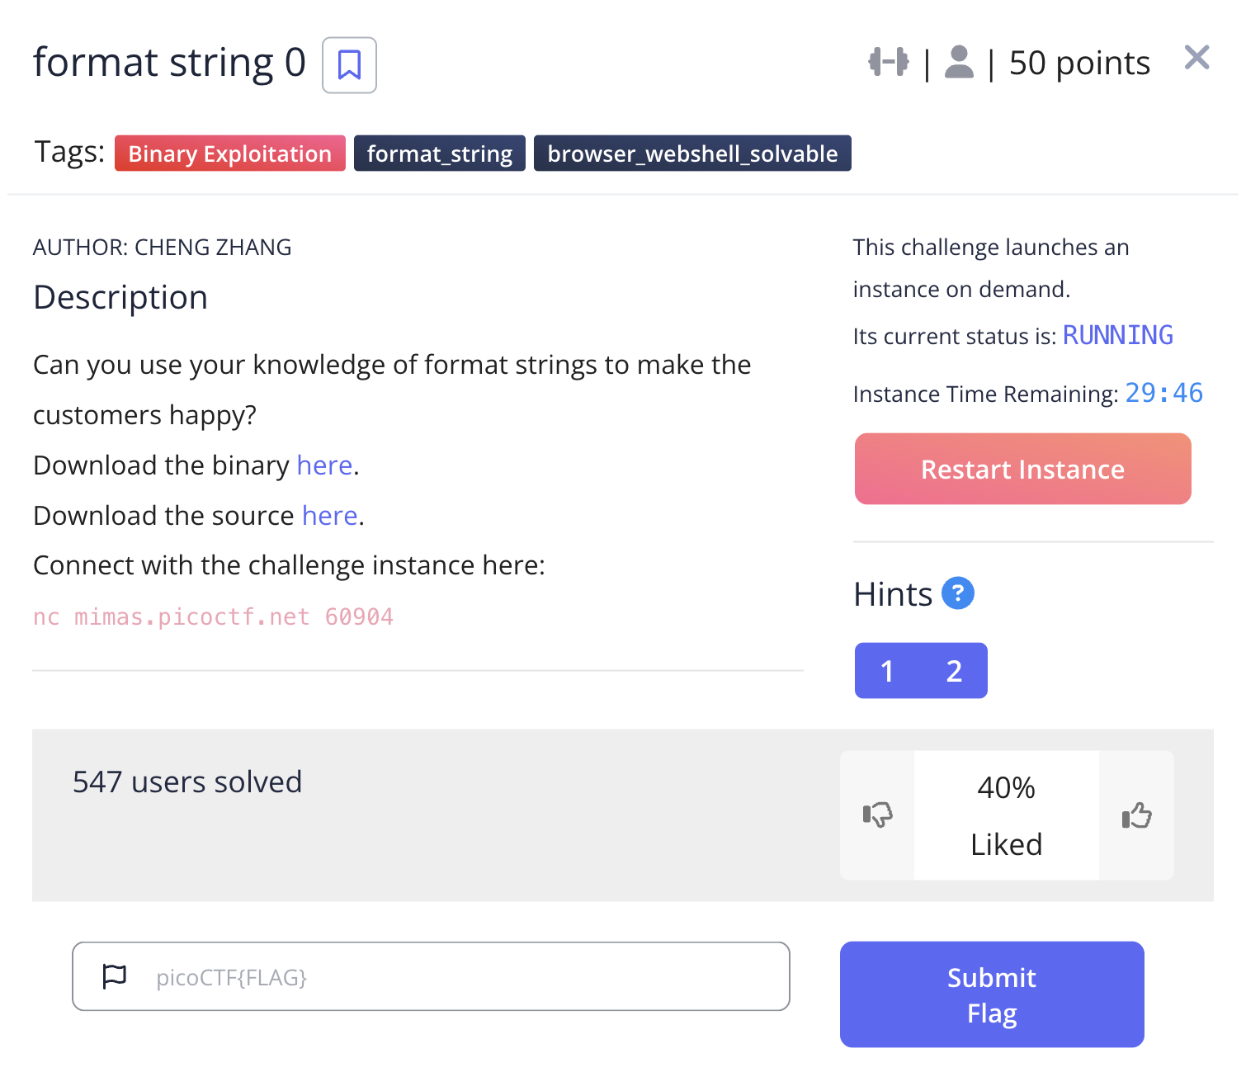Like the challenge with thumbs up
The height and width of the screenshot is (1091, 1246).
coord(1136,815)
